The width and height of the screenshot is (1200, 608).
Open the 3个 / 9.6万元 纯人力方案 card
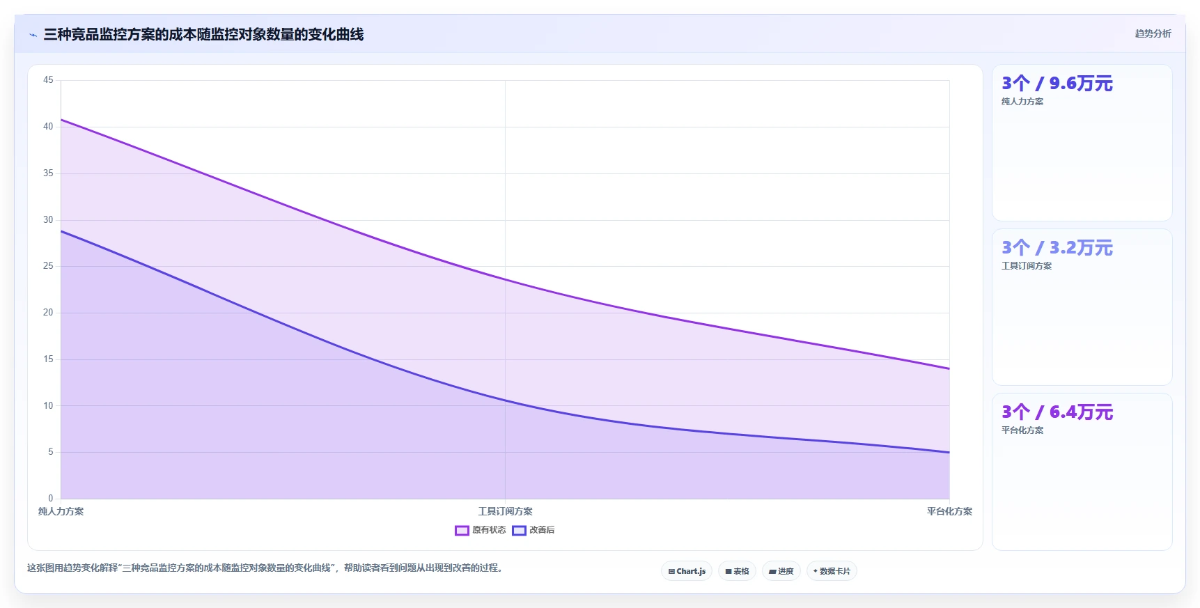point(1082,143)
